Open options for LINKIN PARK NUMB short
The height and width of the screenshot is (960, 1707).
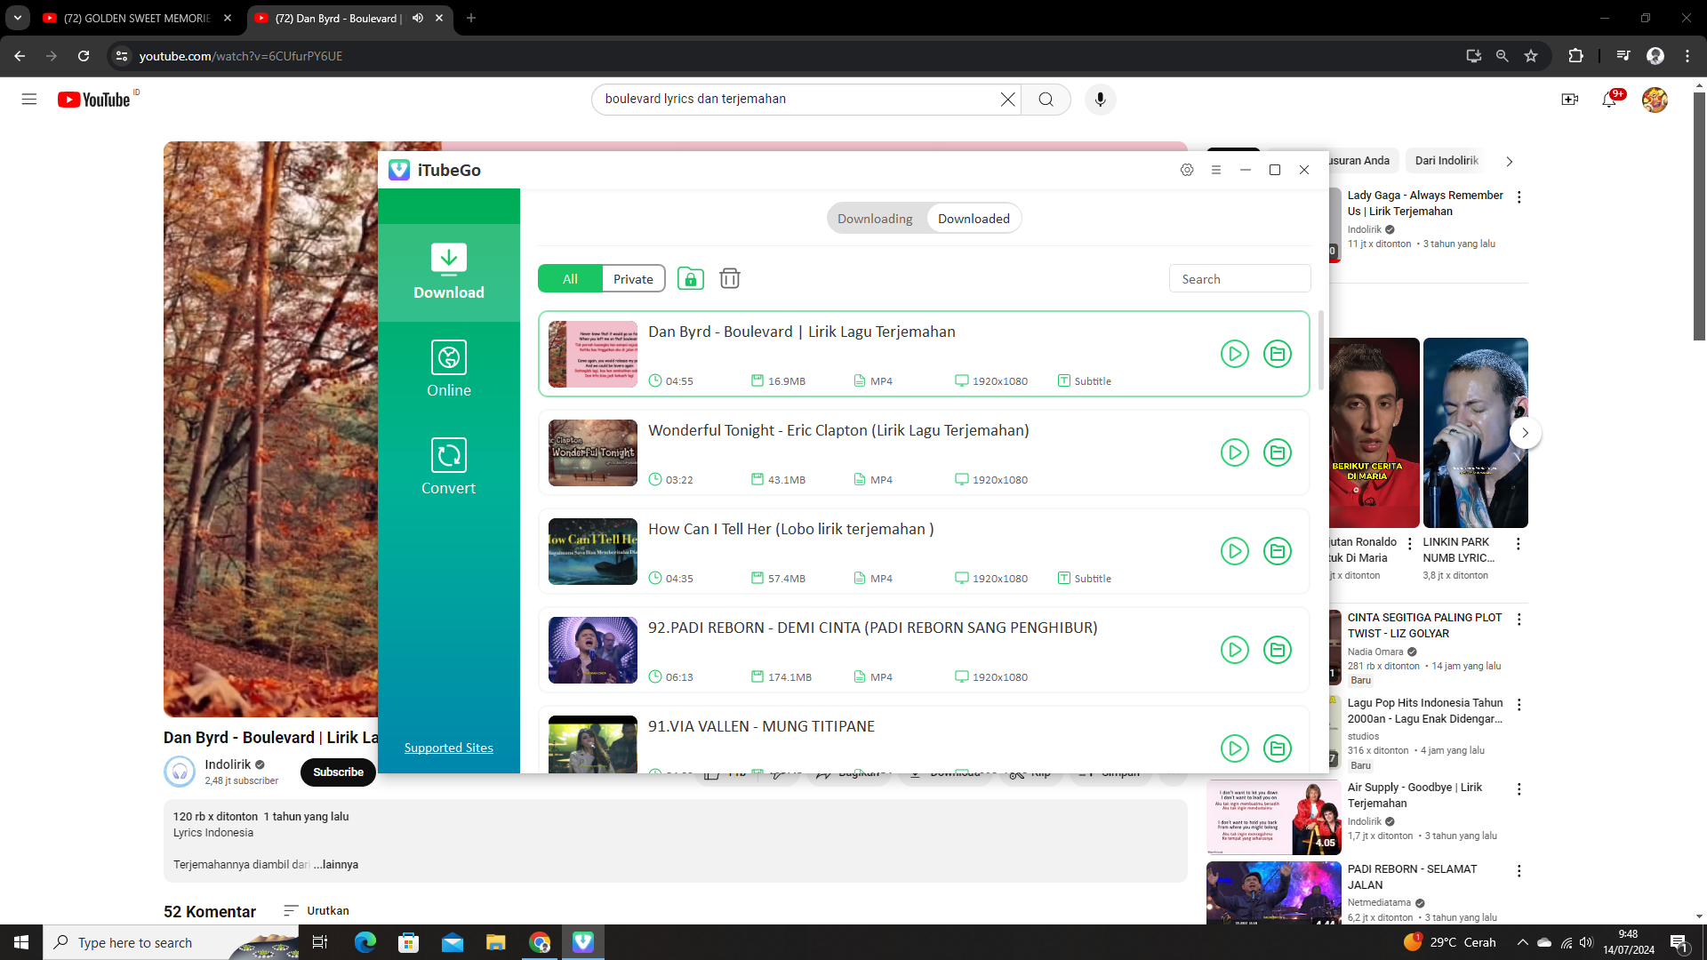click(x=1519, y=544)
